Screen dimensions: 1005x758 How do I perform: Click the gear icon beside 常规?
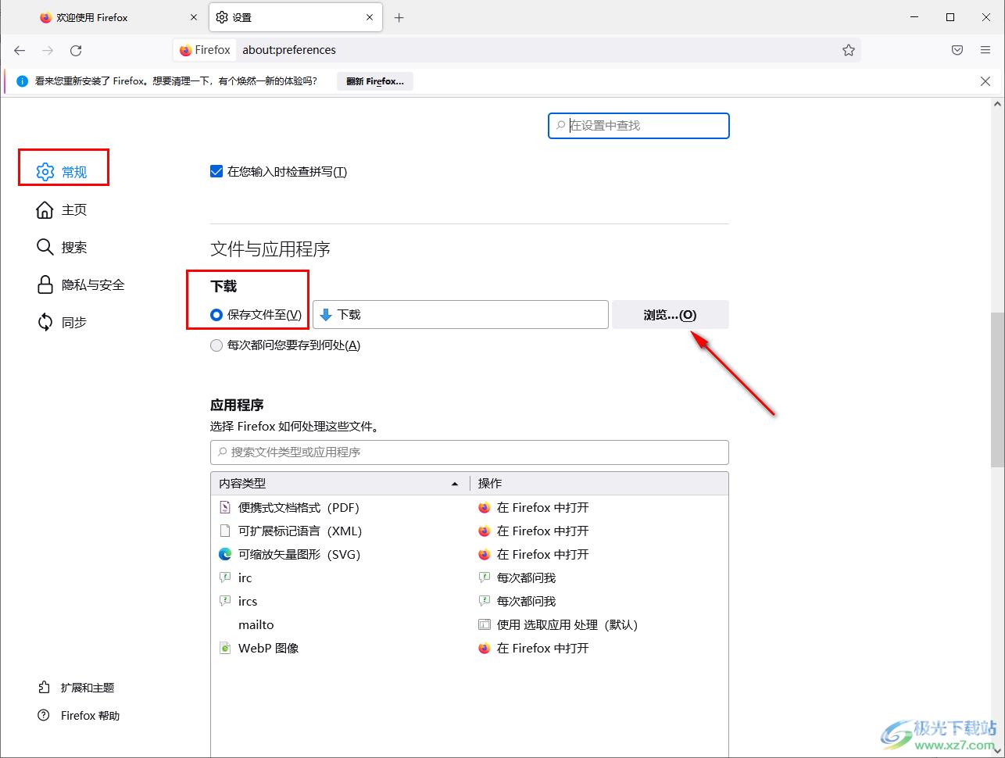click(45, 172)
